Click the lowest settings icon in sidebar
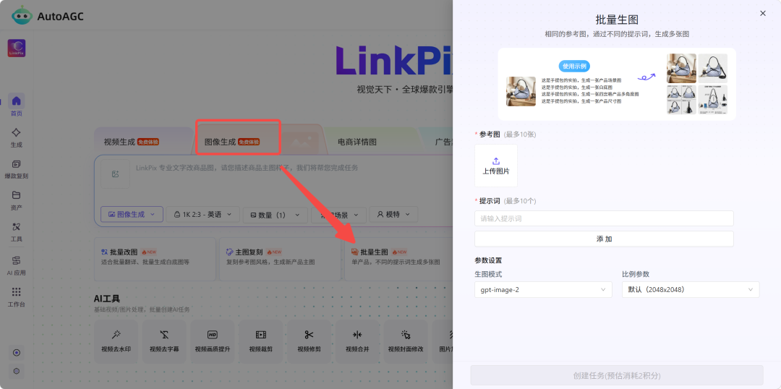This screenshot has height=389, width=781. (x=17, y=371)
